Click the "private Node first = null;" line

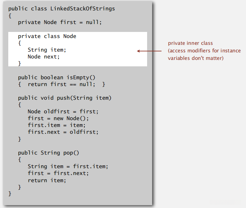(60, 22)
